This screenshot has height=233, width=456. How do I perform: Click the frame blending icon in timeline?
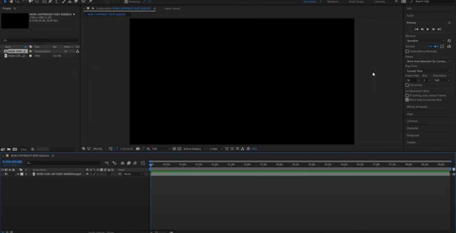pyautogui.click(x=129, y=163)
